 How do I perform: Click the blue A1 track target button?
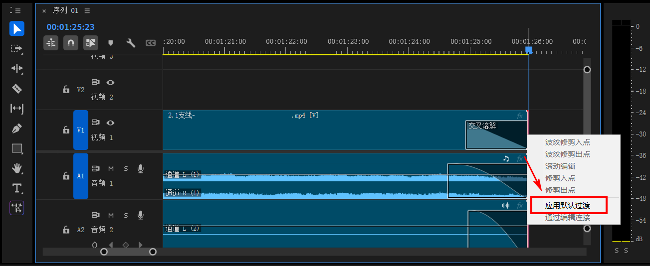[x=80, y=176]
